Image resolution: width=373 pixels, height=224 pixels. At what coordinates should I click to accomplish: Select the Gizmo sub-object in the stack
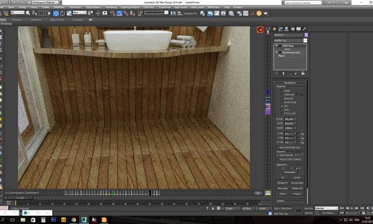(287, 49)
